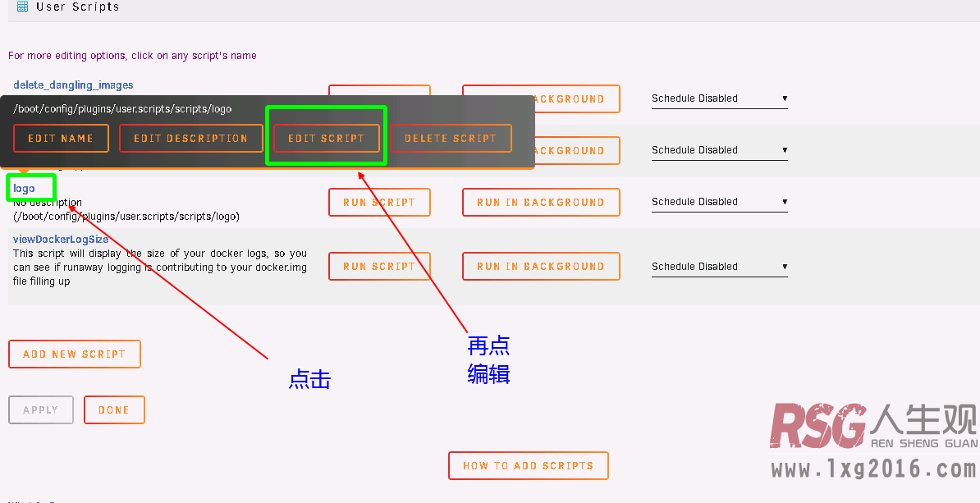Click the logo script name
Image resolution: width=980 pixels, height=503 pixels.
click(x=25, y=188)
